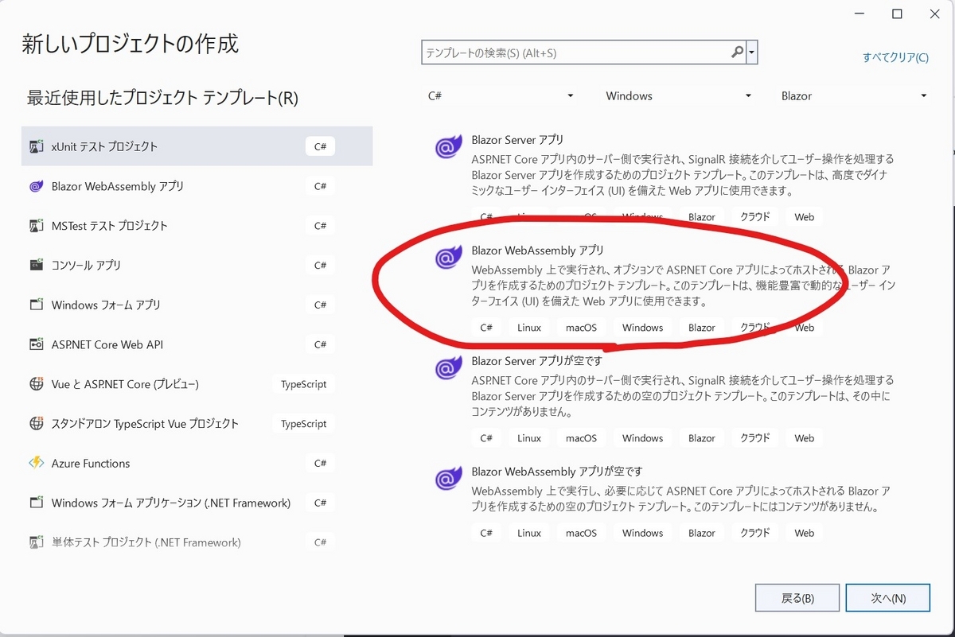Open the Windows platform filter dropdown
The width and height of the screenshot is (955, 637).
coord(679,95)
